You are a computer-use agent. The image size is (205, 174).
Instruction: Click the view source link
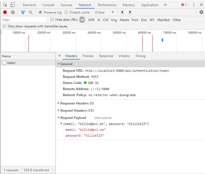(x=103, y=118)
